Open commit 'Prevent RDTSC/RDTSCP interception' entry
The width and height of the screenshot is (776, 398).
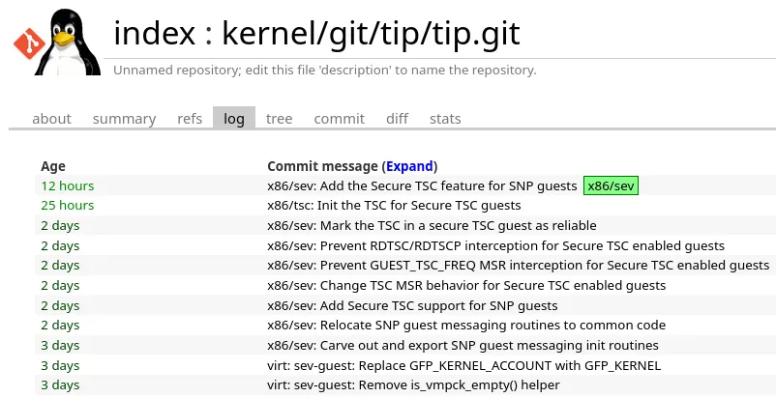click(x=495, y=245)
